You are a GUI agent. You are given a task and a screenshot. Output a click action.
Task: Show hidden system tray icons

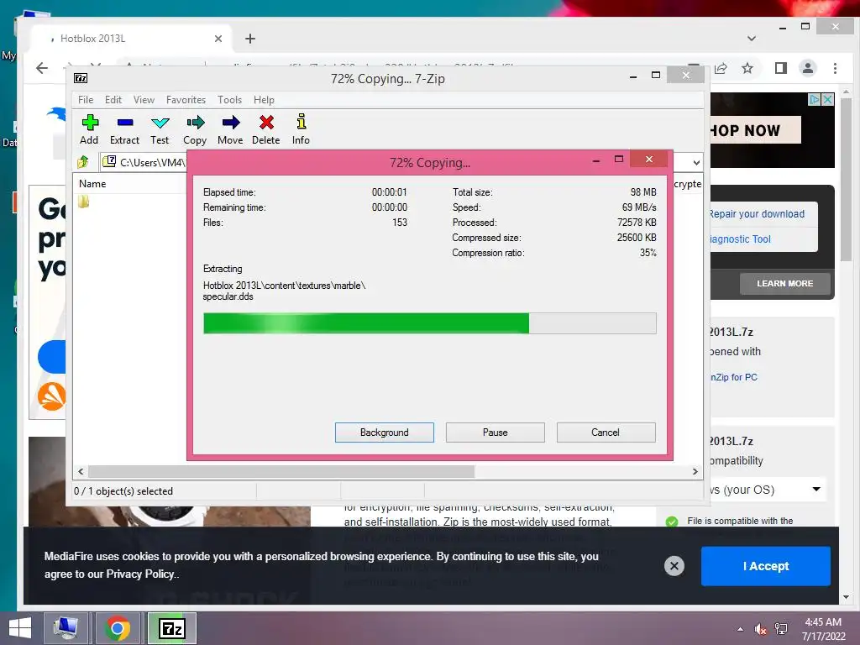[741, 629]
